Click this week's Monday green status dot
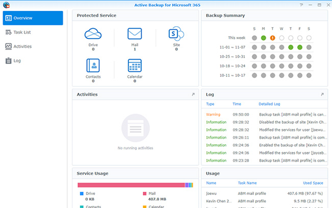This screenshot has height=208, width=332. point(264,38)
